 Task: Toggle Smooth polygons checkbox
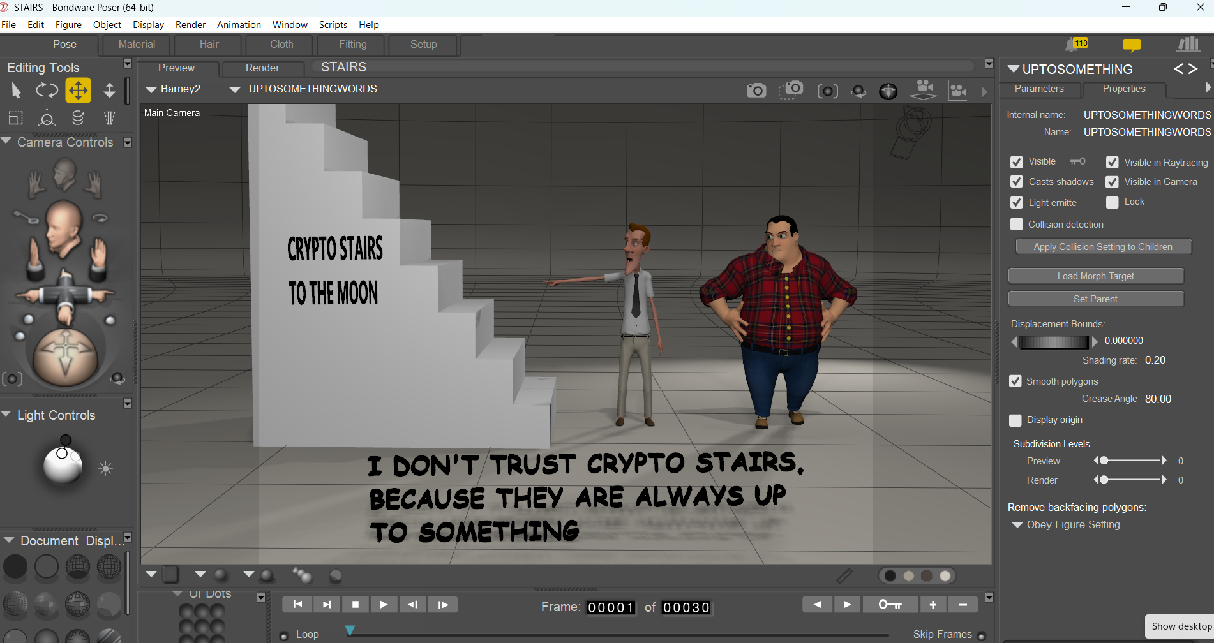[x=1015, y=381]
